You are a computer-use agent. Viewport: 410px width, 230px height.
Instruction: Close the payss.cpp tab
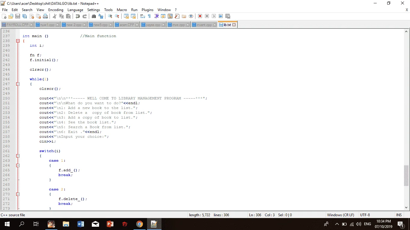[164, 25]
